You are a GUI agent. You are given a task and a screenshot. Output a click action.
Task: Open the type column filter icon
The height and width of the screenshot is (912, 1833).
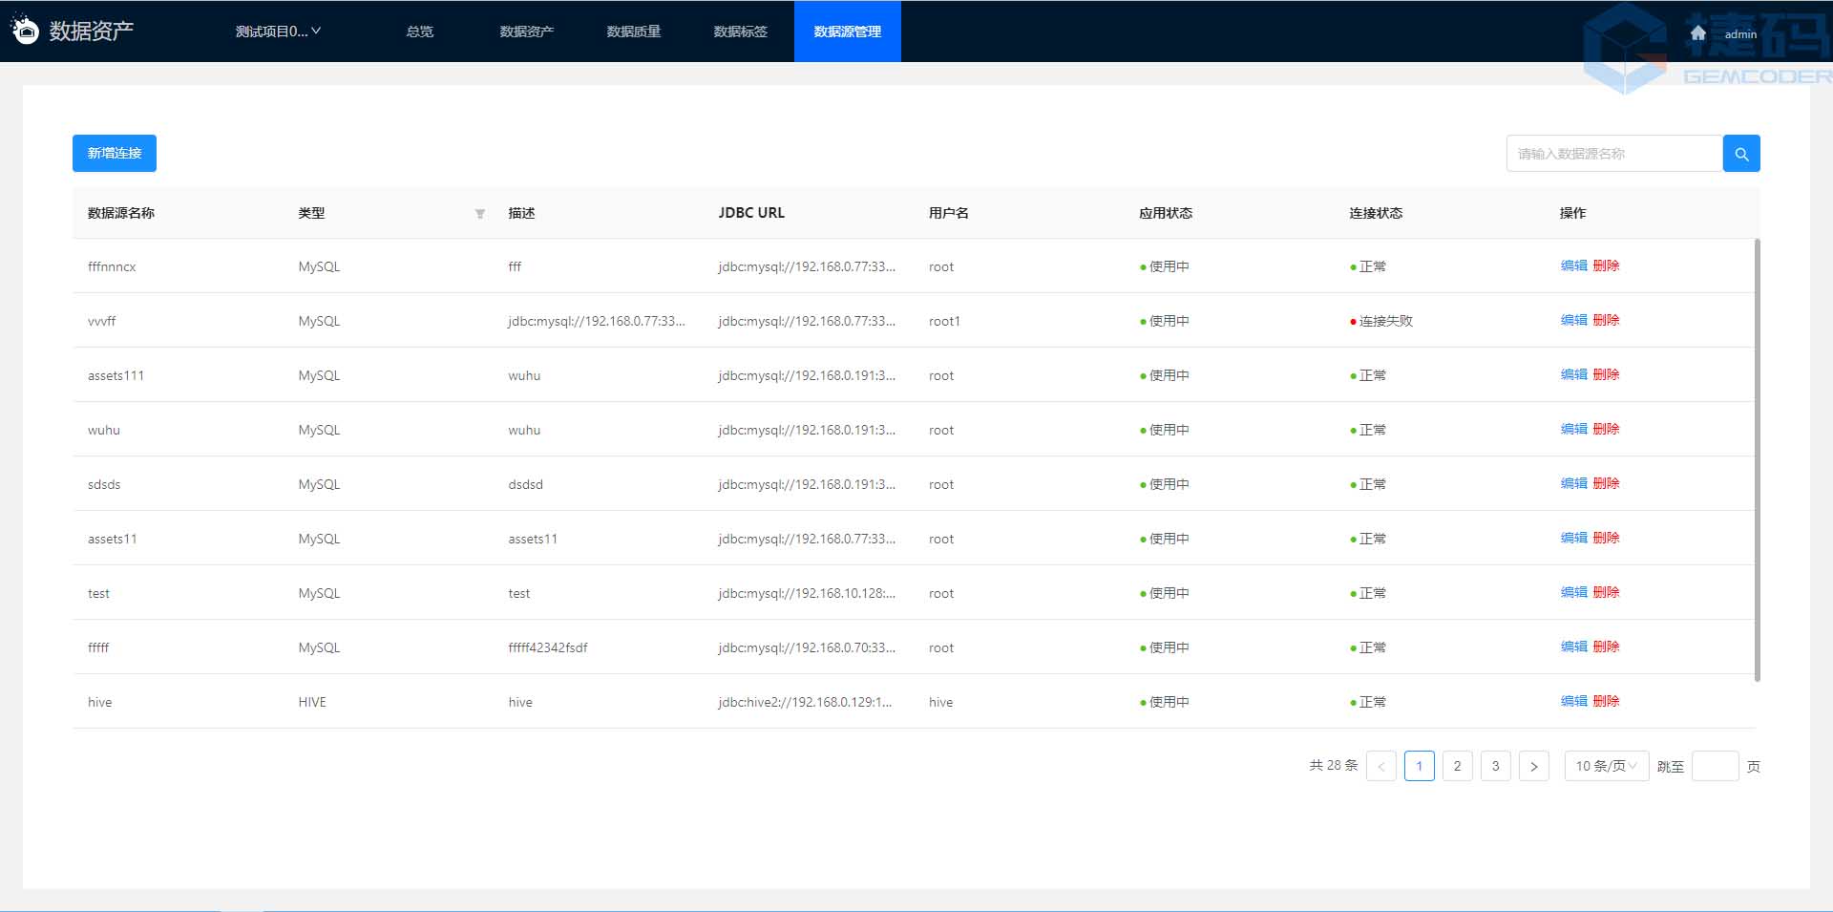tap(480, 214)
